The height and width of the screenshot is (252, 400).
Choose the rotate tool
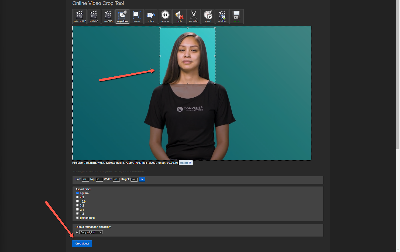click(151, 16)
